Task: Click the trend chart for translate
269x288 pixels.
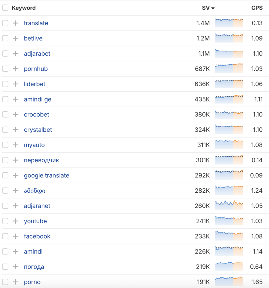Action: point(229,23)
